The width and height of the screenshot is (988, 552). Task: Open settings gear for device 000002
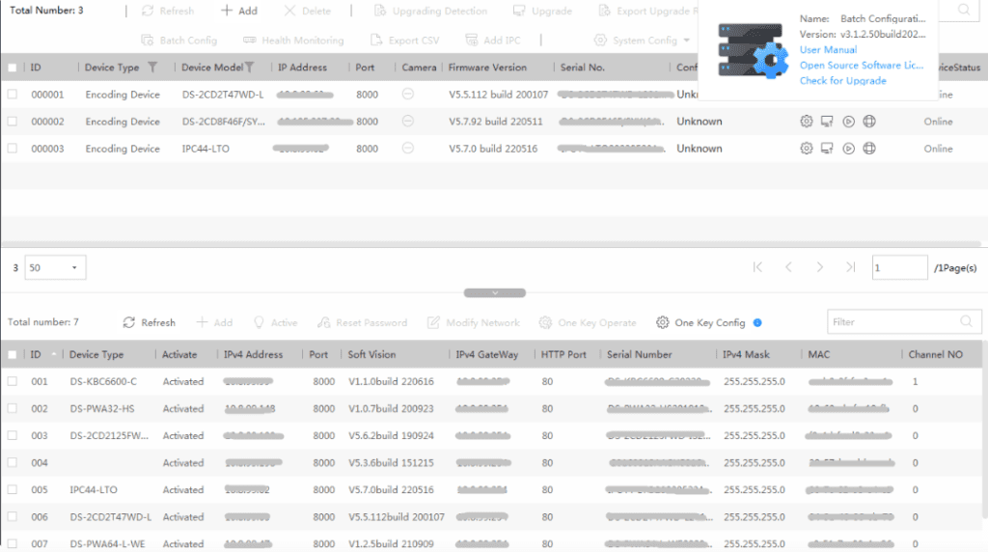click(806, 122)
